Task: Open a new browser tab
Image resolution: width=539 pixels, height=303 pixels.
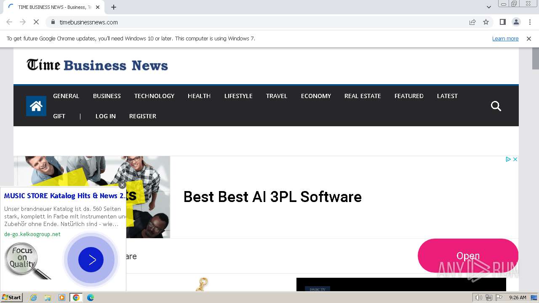Action: (x=114, y=7)
